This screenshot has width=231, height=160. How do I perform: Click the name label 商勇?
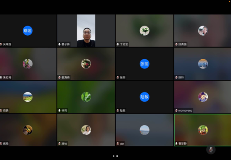6,110
